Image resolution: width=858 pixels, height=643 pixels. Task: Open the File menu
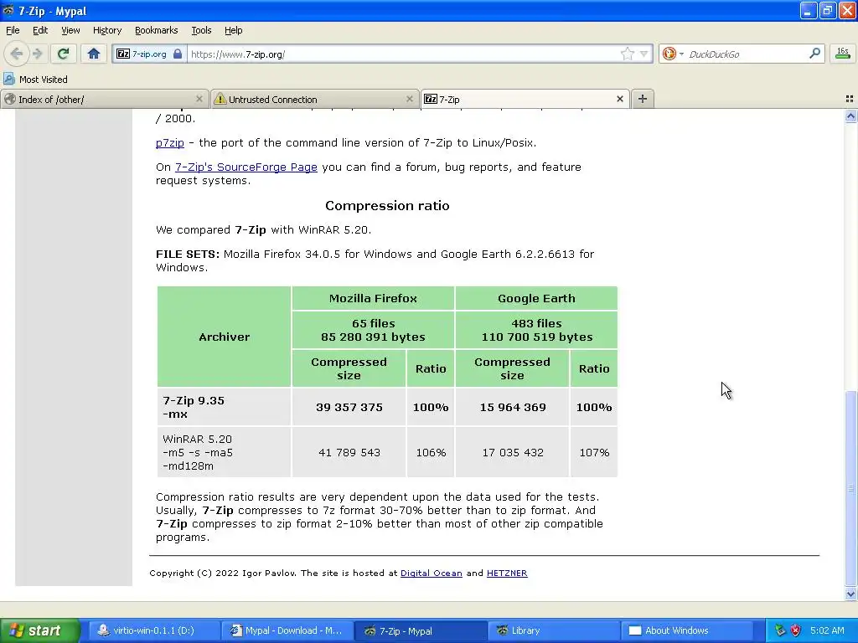click(x=13, y=30)
